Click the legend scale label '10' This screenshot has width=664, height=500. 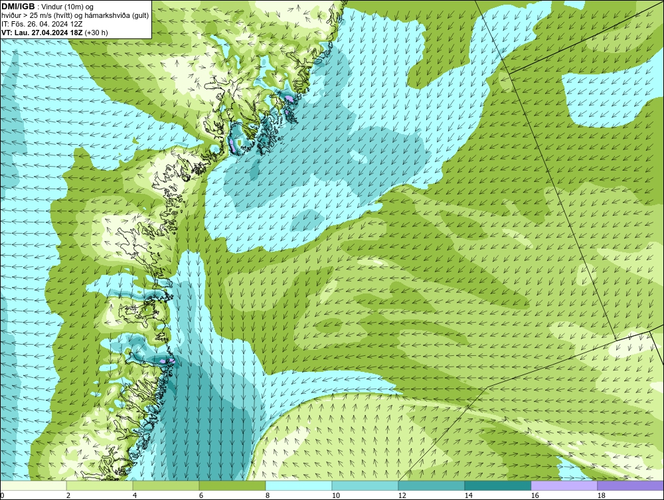point(336,495)
